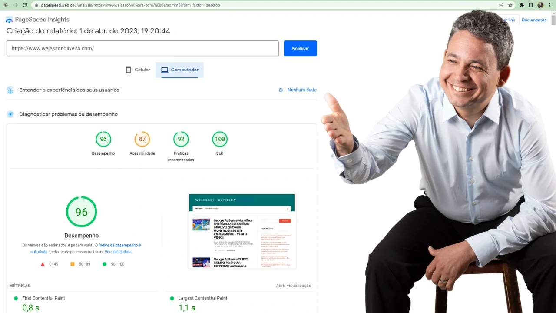Click the icon next to Entender a experiência
The height and width of the screenshot is (313, 556).
(10, 90)
